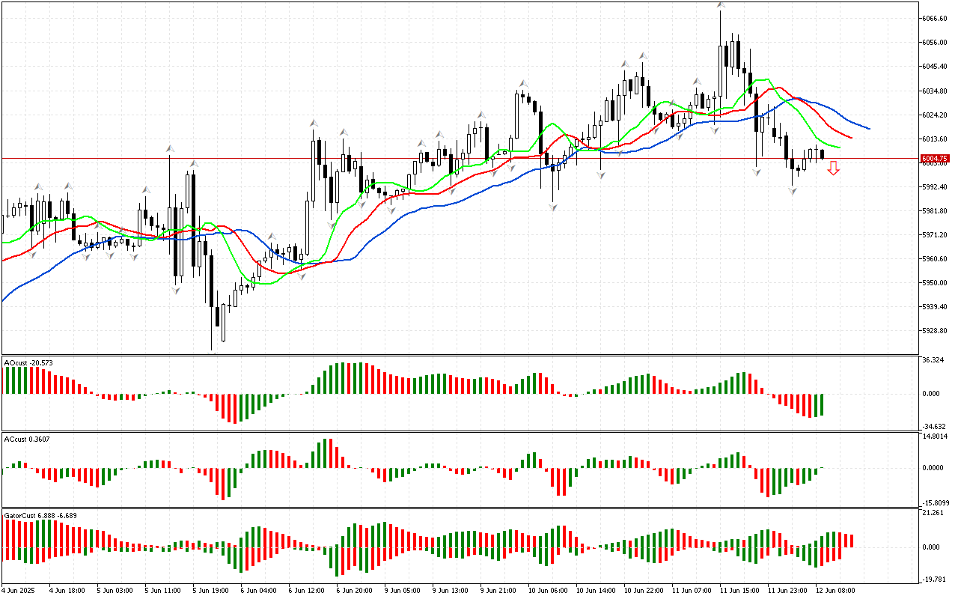
Task: Select the up fractal above the highest candle
Action: click(x=720, y=6)
